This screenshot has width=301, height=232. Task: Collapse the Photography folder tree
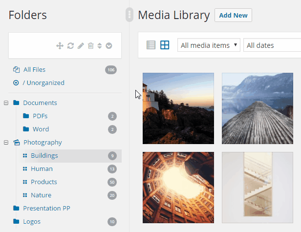coord(6,143)
